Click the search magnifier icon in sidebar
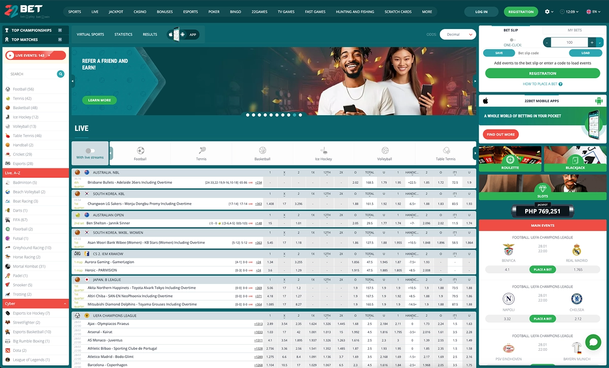Screen dimensions: 609x368 coord(61,74)
